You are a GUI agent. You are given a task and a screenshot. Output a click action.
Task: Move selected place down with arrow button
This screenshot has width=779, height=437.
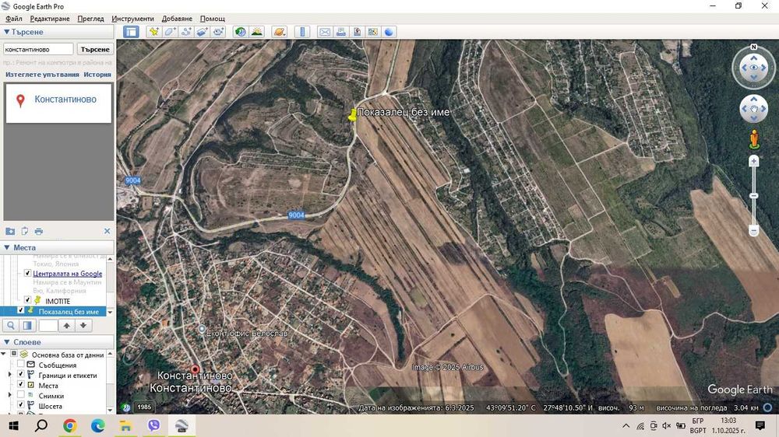coord(83,325)
